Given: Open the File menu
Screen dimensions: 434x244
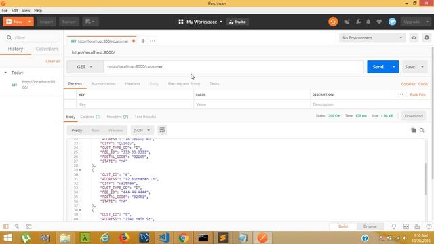Looking at the screenshot, I should tap(5, 10).
